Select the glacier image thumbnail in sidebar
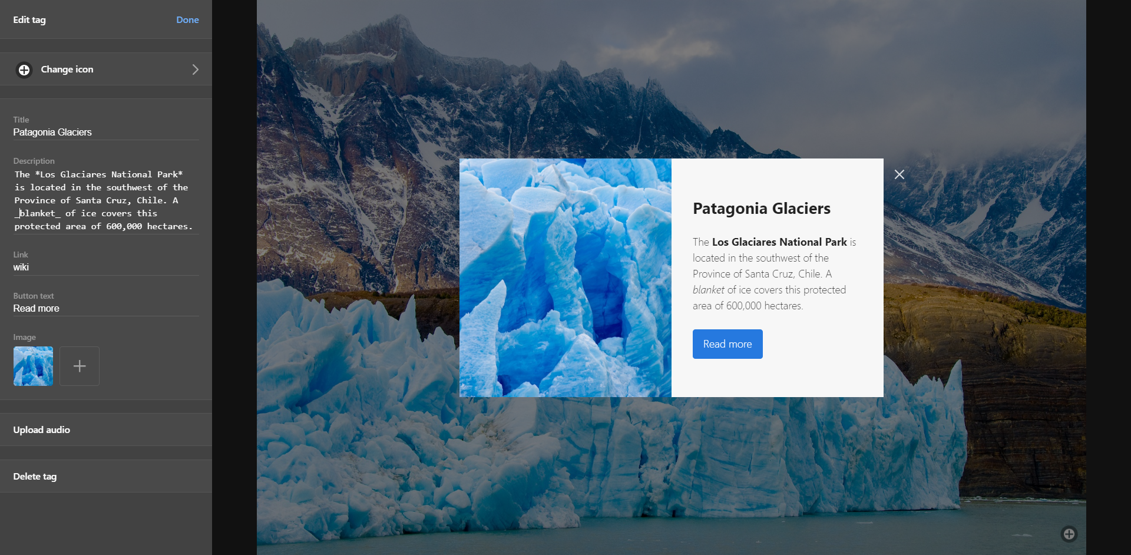The height and width of the screenshot is (555, 1131). [x=33, y=366]
